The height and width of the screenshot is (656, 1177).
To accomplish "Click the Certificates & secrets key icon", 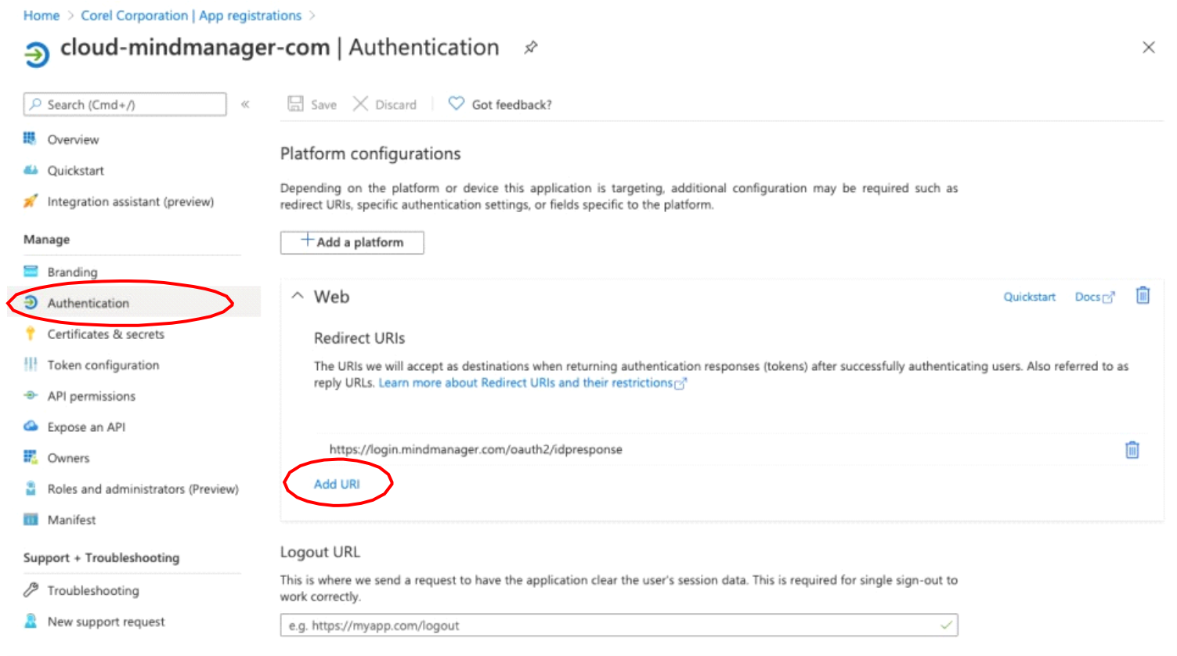I will pyautogui.click(x=31, y=333).
